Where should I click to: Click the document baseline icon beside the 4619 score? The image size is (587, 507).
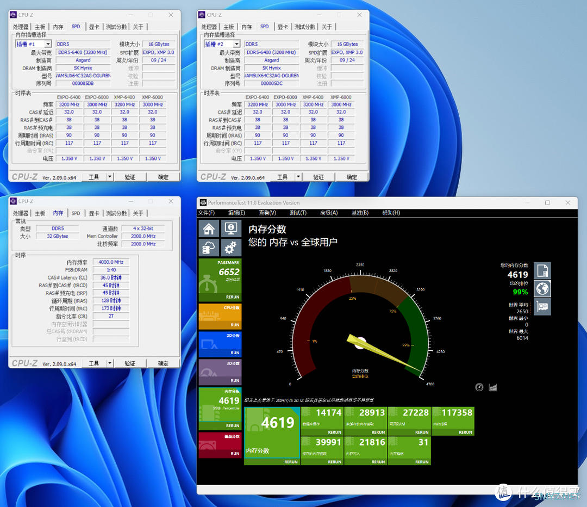pyautogui.click(x=542, y=270)
